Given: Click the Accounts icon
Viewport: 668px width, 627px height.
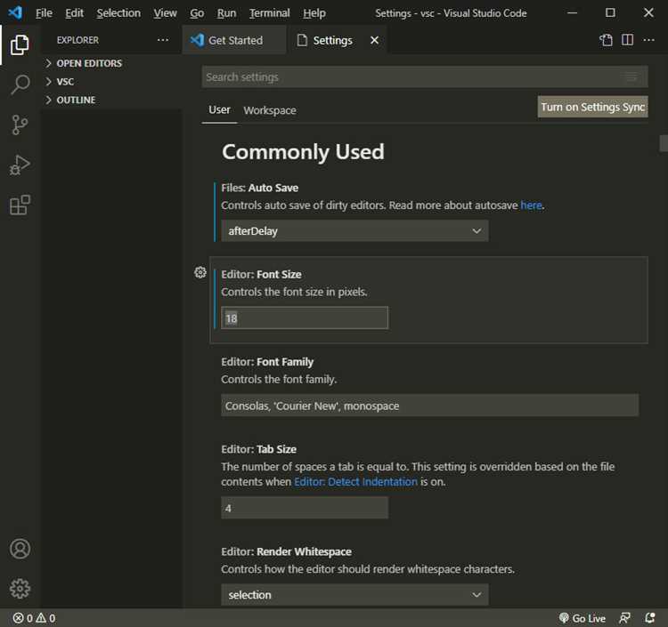Looking at the screenshot, I should coord(20,549).
